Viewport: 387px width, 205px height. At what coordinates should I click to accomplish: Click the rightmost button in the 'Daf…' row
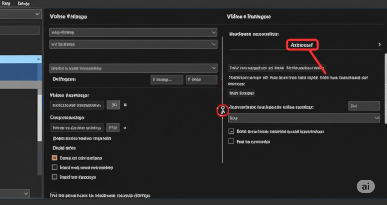click(x=201, y=80)
